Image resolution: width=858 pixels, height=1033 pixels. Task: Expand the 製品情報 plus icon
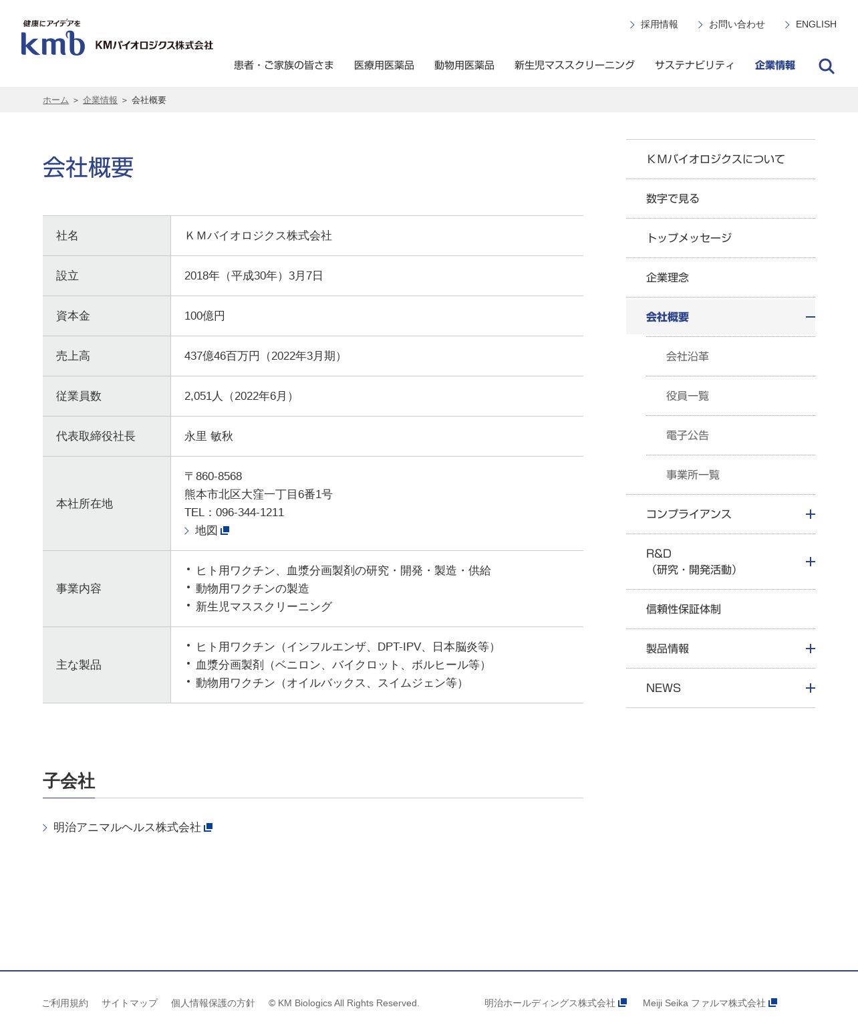pos(811,649)
